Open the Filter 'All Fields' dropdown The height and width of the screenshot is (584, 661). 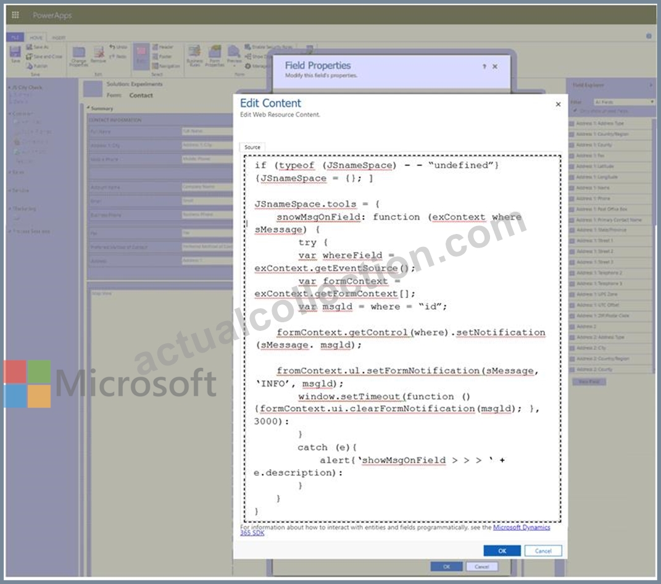623,102
